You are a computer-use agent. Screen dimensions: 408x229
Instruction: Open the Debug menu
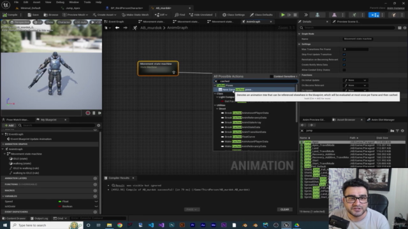click(x=60, y=2)
